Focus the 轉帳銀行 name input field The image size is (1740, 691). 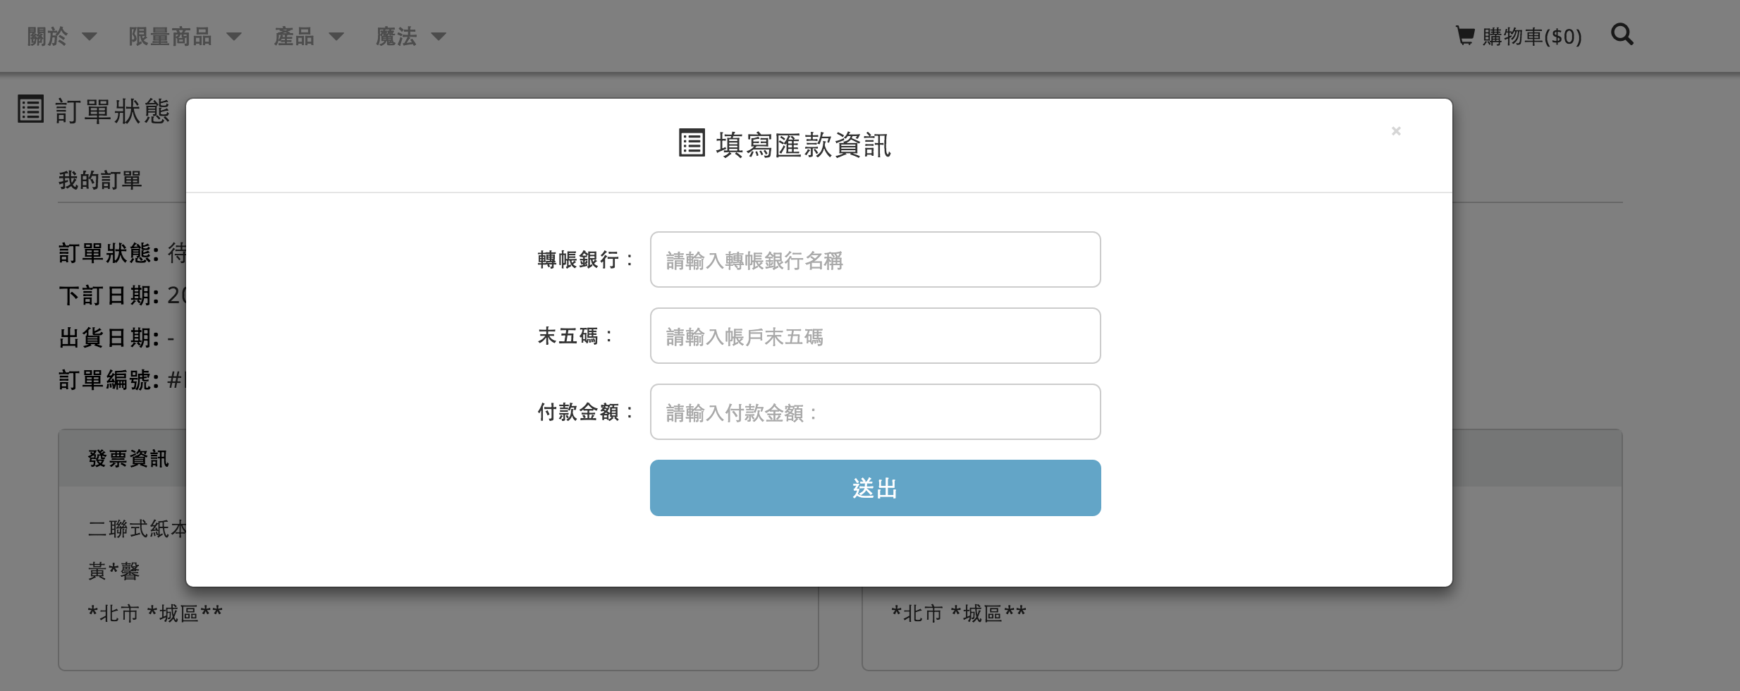pos(875,259)
